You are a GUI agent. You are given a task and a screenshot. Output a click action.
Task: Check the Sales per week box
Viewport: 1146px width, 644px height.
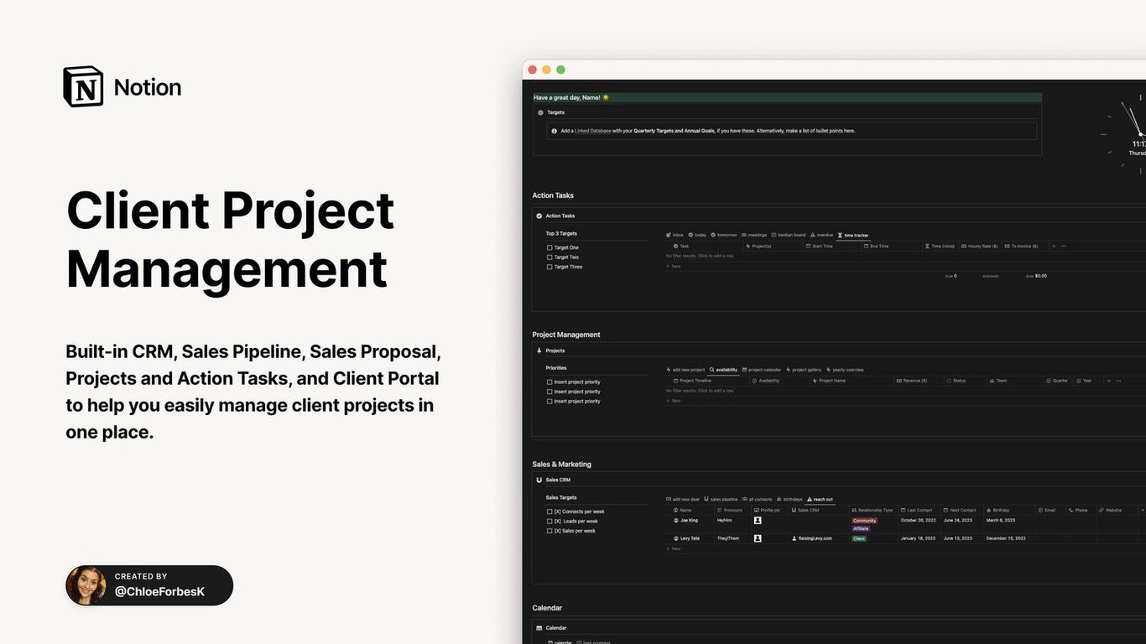coord(550,531)
